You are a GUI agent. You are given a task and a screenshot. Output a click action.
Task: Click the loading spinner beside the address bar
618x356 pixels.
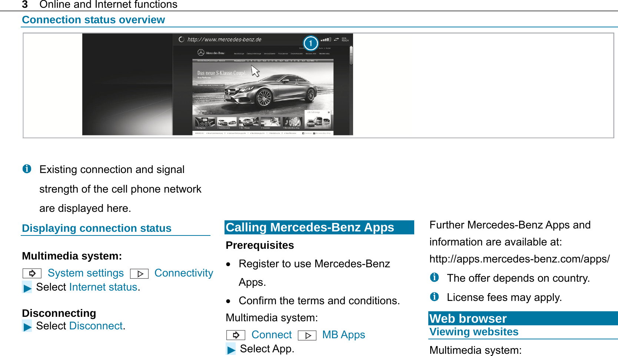pos(182,39)
